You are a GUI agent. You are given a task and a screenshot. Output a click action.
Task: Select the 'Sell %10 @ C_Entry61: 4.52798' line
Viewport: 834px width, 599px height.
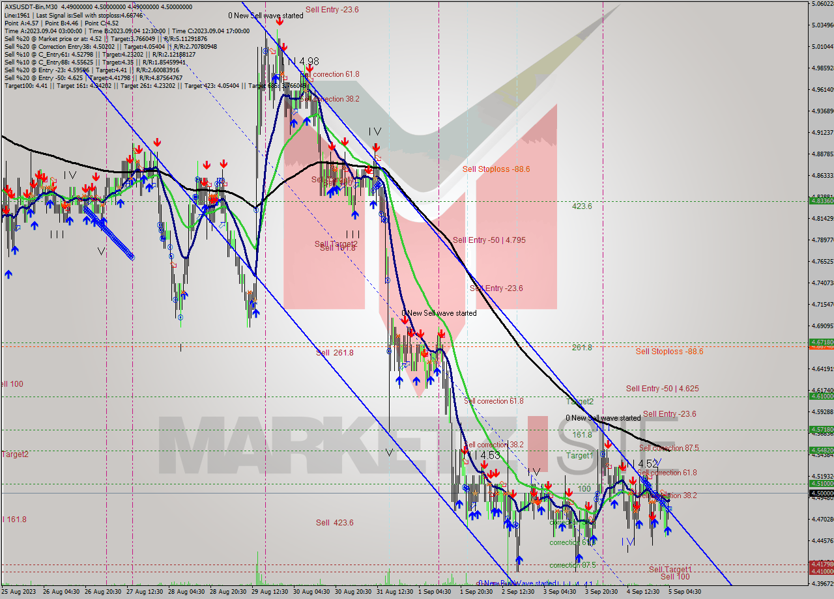tap(100, 54)
